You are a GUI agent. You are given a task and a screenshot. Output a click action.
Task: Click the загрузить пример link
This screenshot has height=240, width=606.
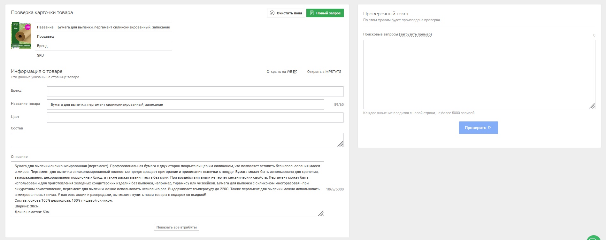coord(415,34)
